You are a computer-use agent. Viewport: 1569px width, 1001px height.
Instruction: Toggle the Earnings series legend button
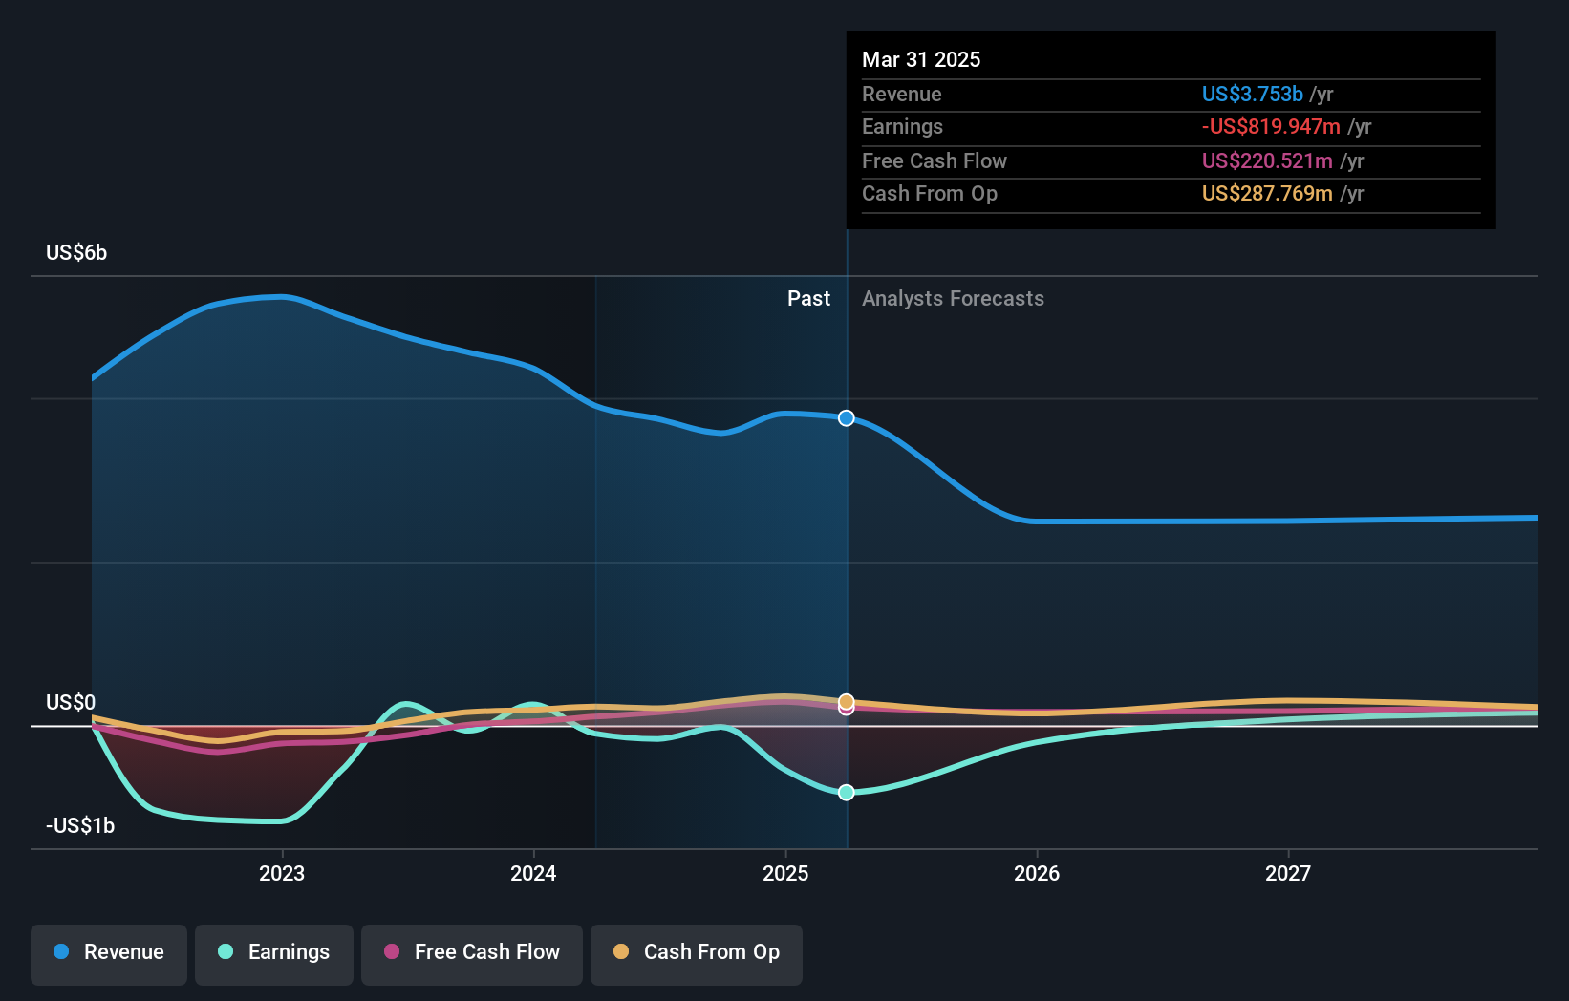(x=274, y=954)
